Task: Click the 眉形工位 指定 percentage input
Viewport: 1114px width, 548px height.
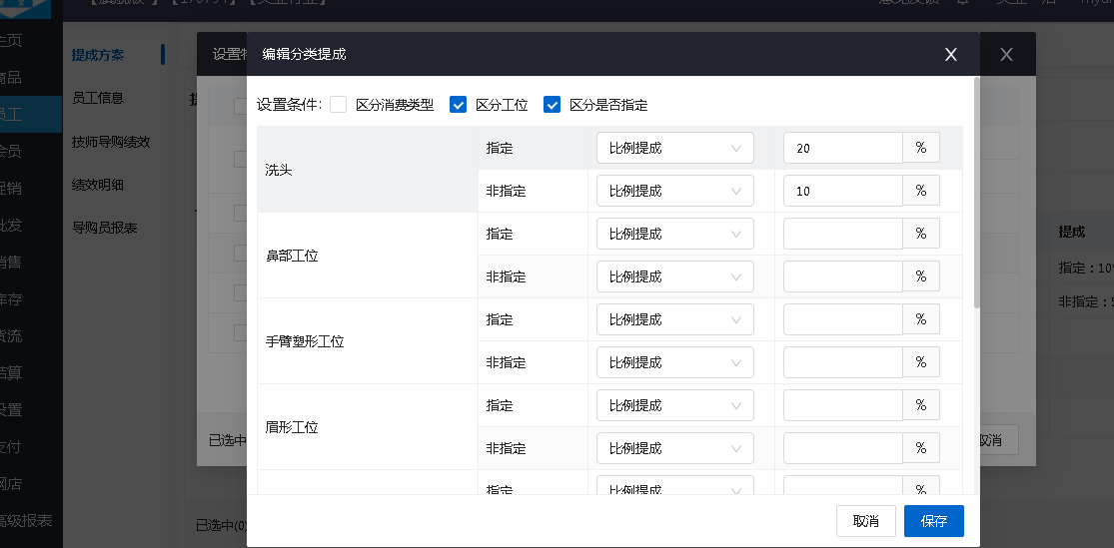Action: (x=842, y=405)
